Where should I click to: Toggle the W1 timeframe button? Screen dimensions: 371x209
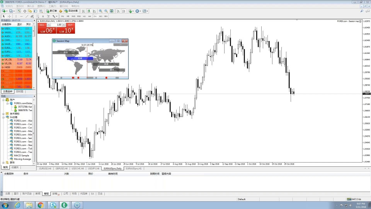click(100, 16)
